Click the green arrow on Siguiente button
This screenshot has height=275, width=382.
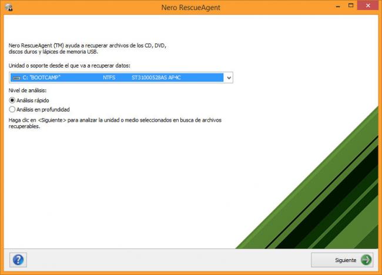(x=366, y=260)
